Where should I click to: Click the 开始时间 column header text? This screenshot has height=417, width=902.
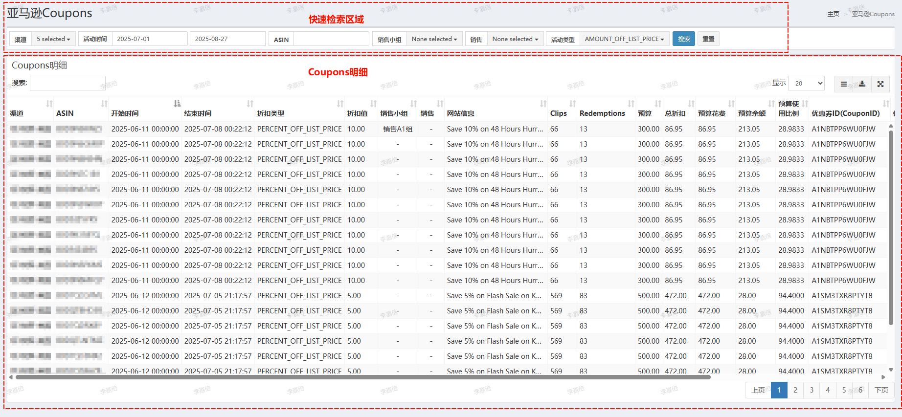[125, 113]
